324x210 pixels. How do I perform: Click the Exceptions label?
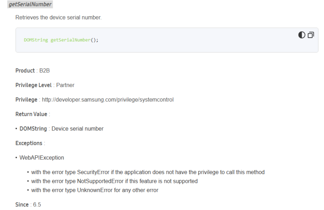pyautogui.click(x=29, y=143)
